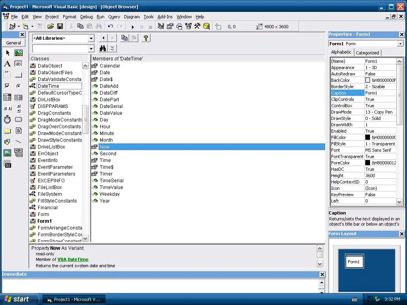Open the Form1 object dropdown in Properties

pyautogui.click(x=400, y=44)
